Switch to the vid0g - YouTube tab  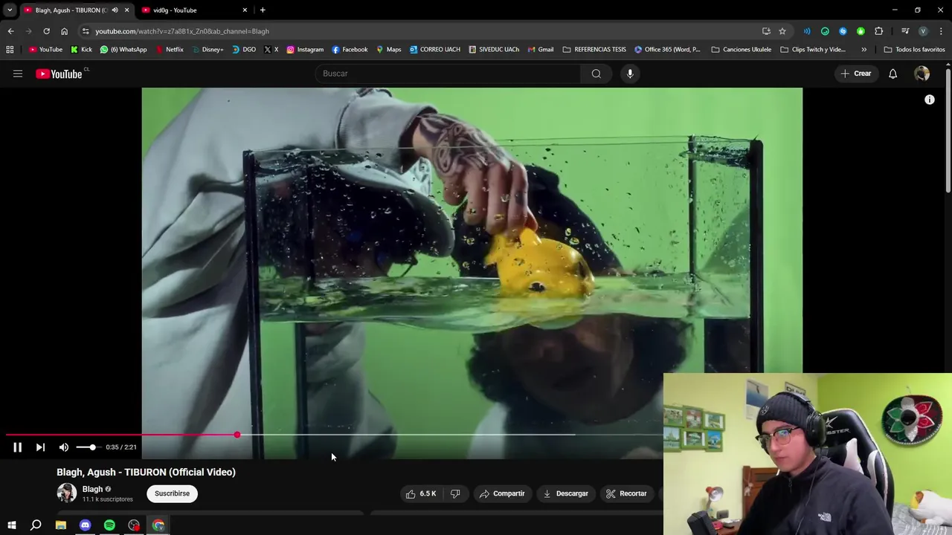[x=193, y=10]
